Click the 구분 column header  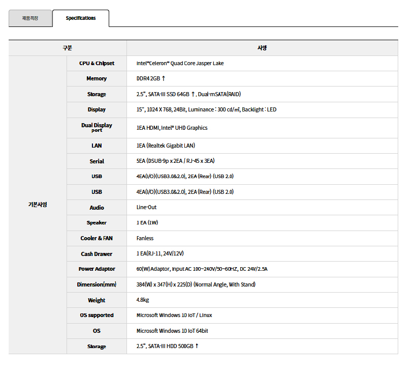coord(68,48)
